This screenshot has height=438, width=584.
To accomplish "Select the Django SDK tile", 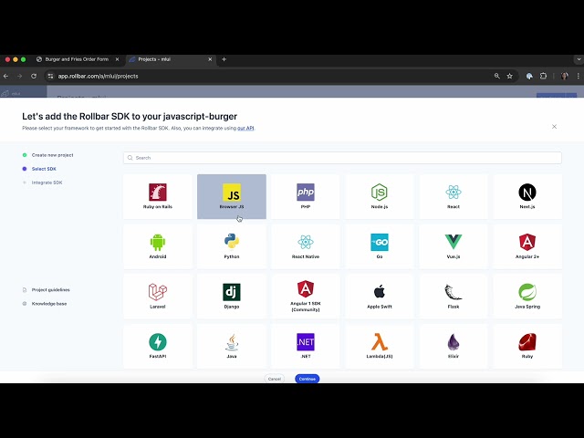I will coord(232,297).
